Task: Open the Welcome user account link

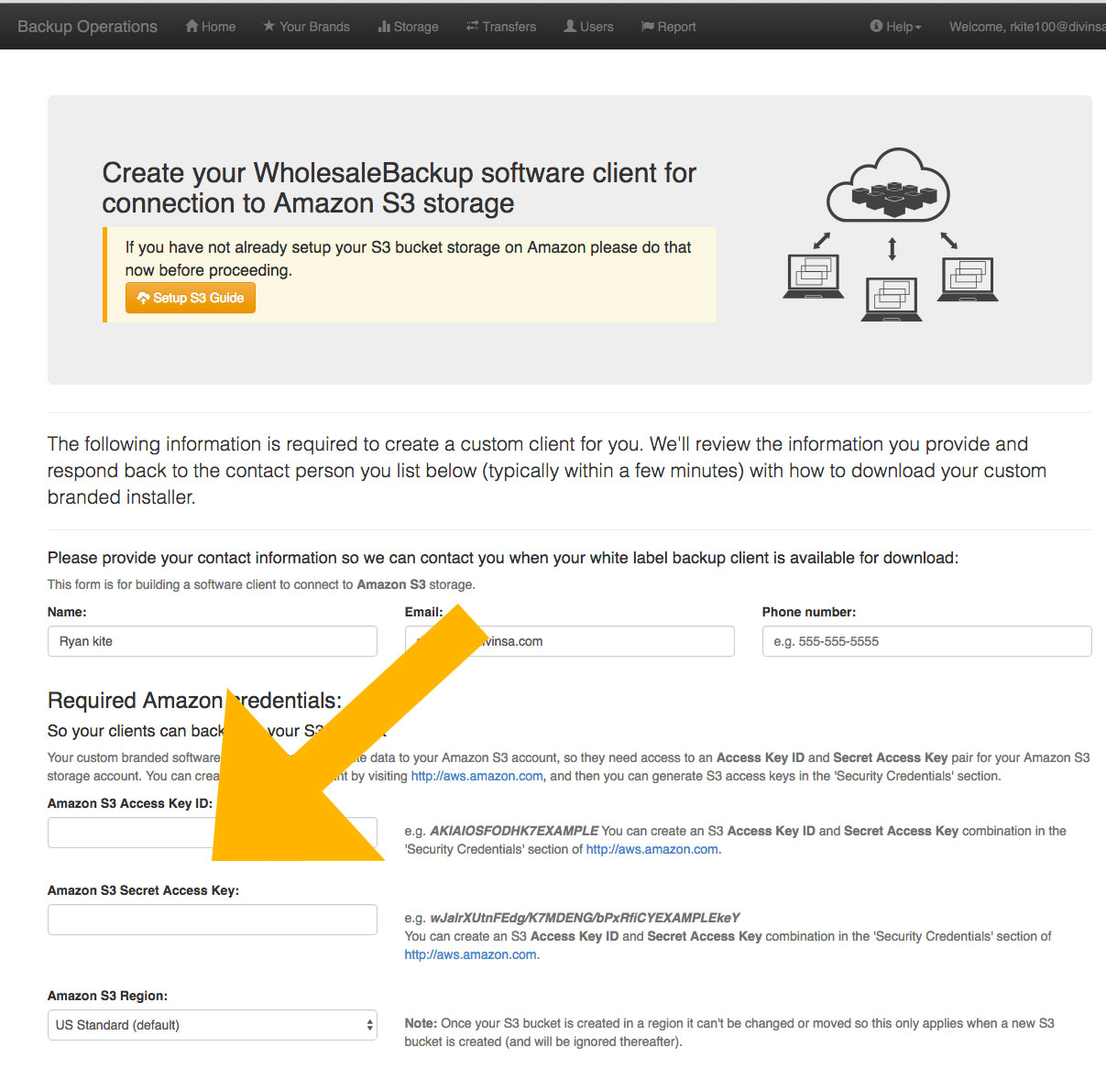Action: 1027,27
